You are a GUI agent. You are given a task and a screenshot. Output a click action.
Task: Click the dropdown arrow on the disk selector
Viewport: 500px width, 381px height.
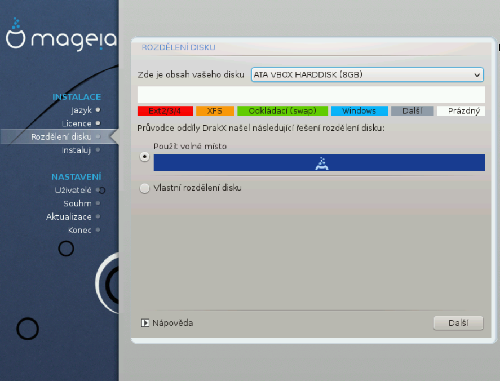[x=477, y=74]
